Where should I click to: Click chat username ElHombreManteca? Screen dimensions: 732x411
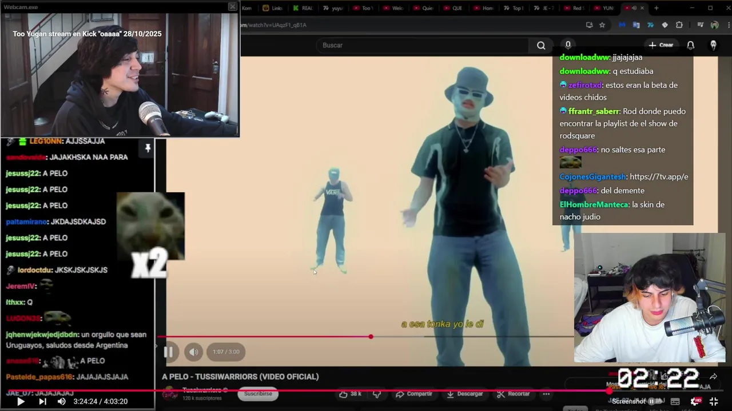pyautogui.click(x=594, y=204)
